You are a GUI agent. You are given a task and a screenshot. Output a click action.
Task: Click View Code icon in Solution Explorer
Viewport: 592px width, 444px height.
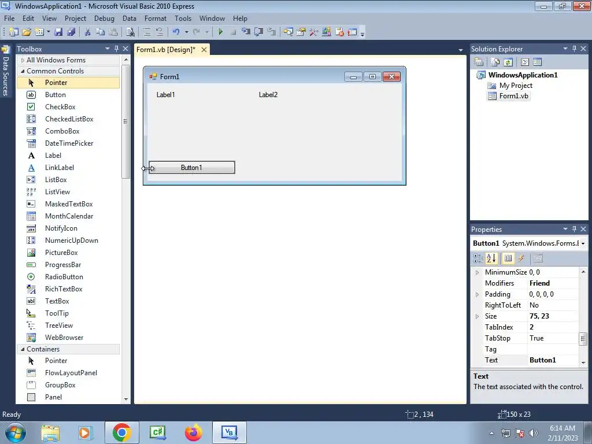tap(525, 62)
